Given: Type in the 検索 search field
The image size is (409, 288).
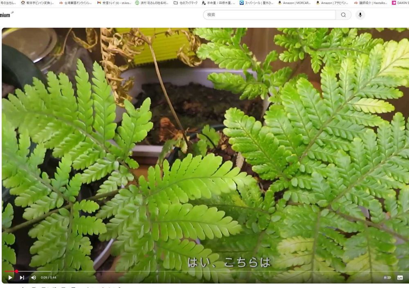Looking at the screenshot, I should tap(269, 15).
